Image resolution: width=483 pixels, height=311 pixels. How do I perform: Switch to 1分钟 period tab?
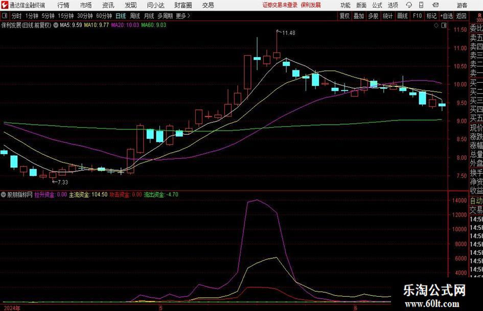(31, 16)
